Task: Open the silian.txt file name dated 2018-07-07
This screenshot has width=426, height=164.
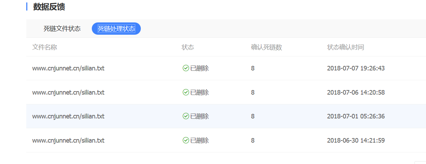Action: (x=68, y=68)
